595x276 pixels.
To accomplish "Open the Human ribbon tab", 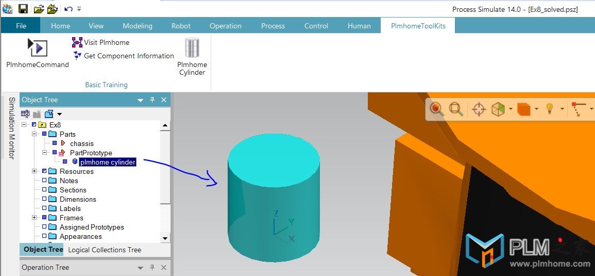I will click(359, 26).
